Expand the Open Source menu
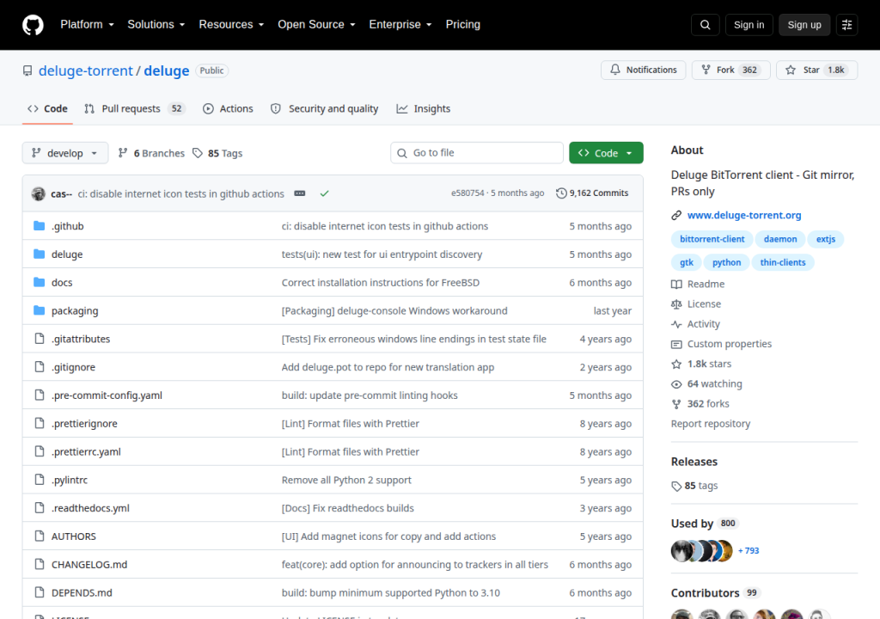The width and height of the screenshot is (880, 619). pyautogui.click(x=316, y=25)
